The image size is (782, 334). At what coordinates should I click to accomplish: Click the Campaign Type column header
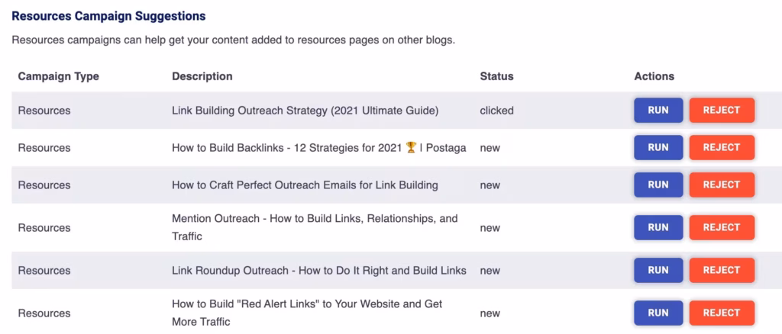59,76
